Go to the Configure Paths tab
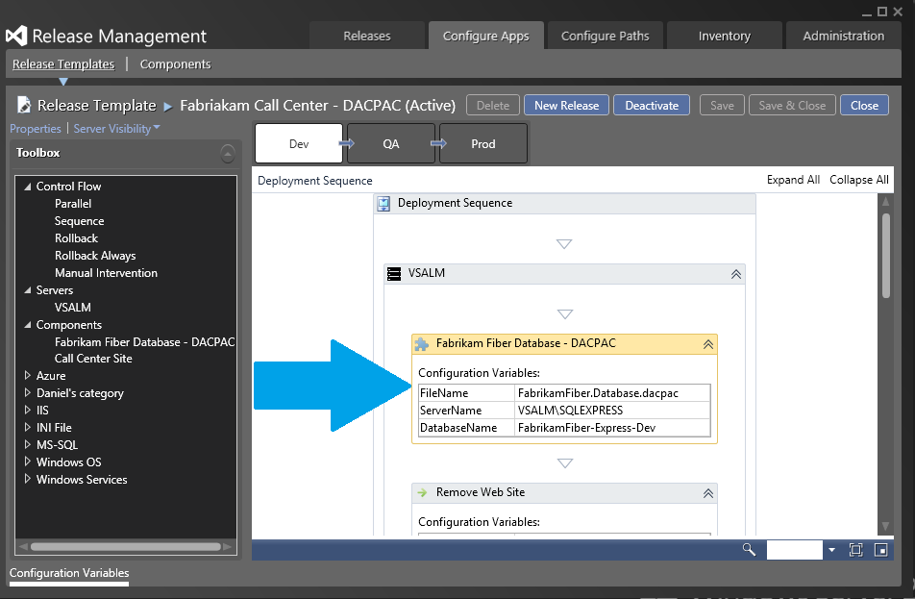Screen dimensions: 915x599 point(606,36)
